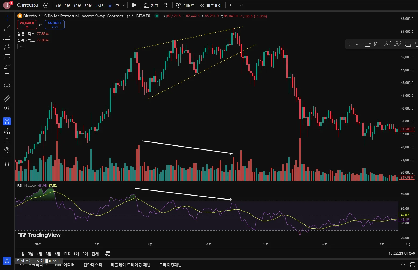
Task: Select the text annotation tool
Action: pyautogui.click(x=7, y=76)
